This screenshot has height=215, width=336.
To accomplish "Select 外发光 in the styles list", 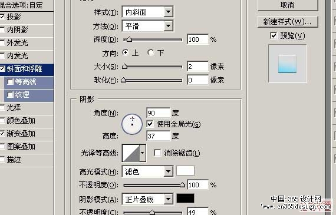I will [17, 43].
